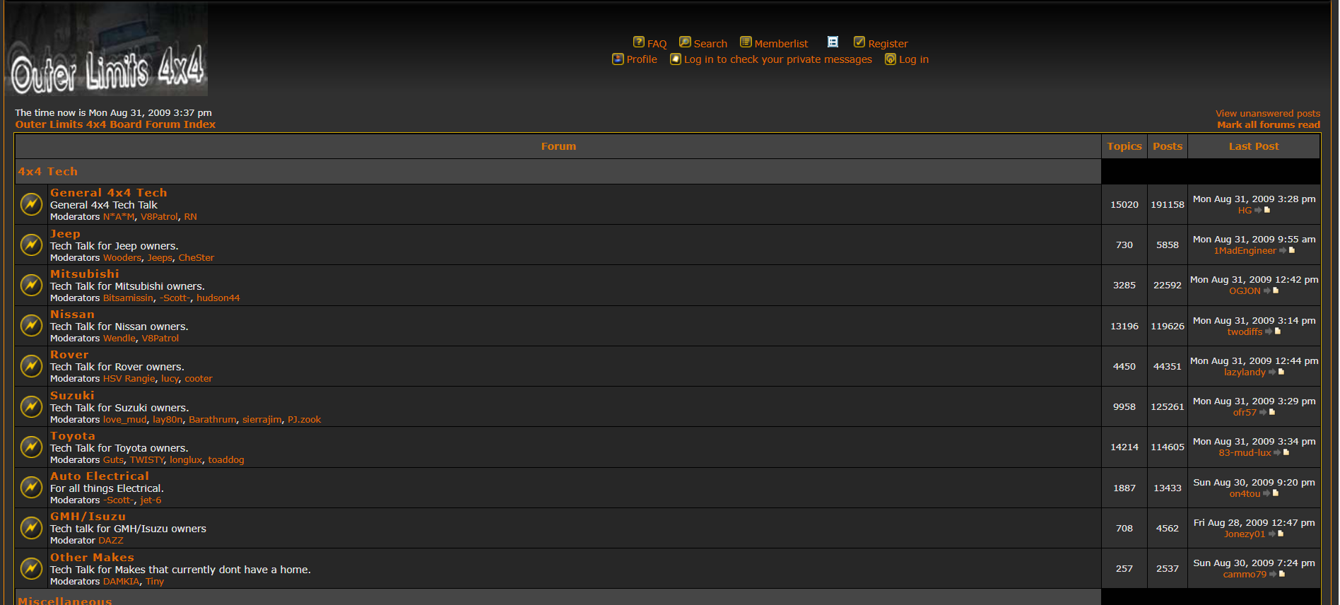
Task: Open the Profile menu link
Action: click(641, 59)
